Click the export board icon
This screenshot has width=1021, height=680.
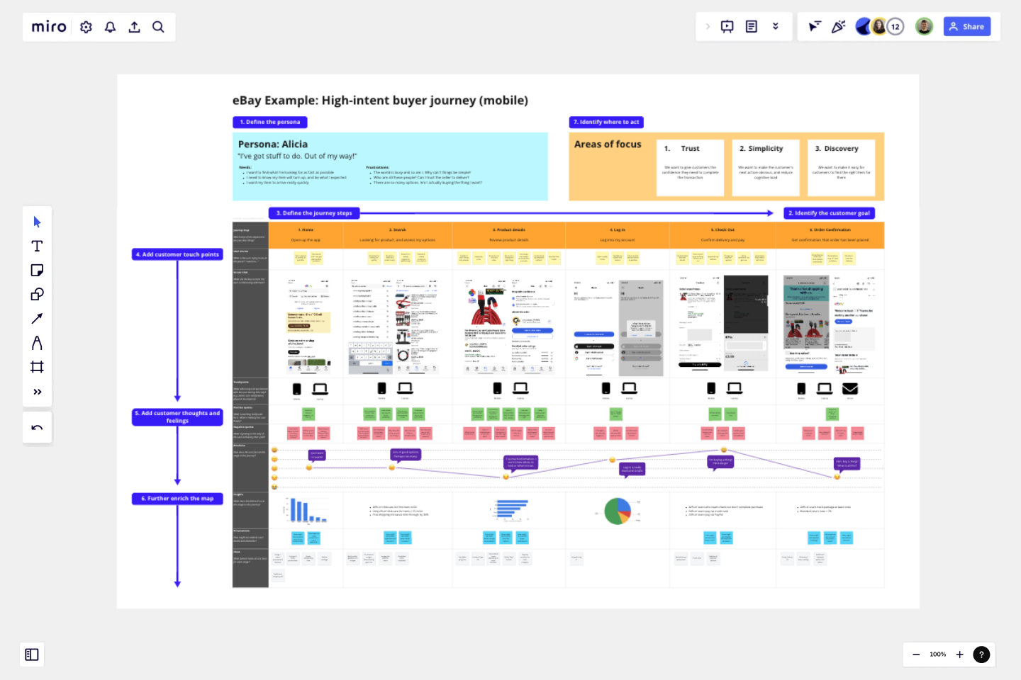(134, 26)
